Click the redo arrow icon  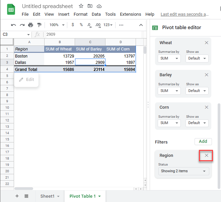tap(22, 25)
